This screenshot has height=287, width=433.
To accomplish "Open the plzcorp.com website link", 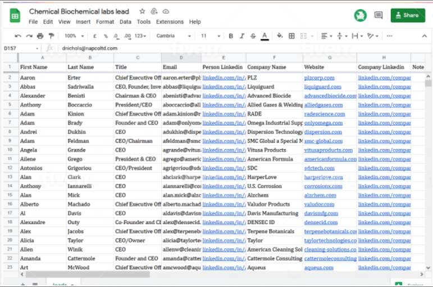I will click(x=319, y=78).
